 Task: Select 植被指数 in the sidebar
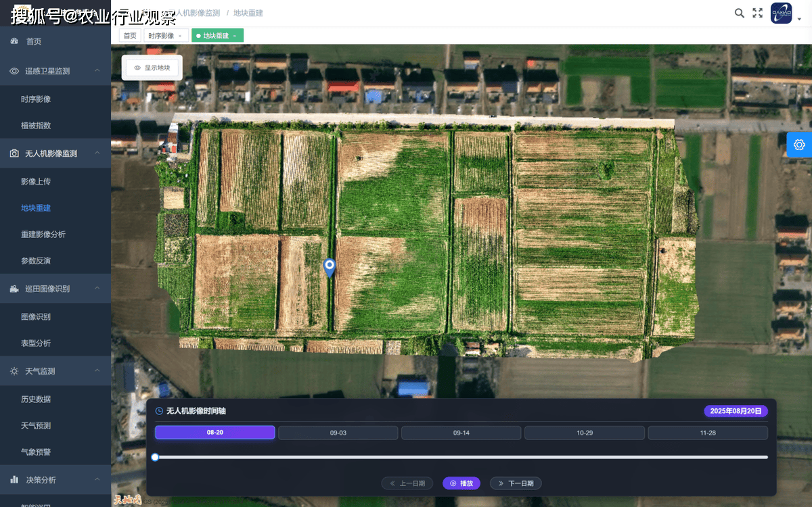tap(36, 125)
